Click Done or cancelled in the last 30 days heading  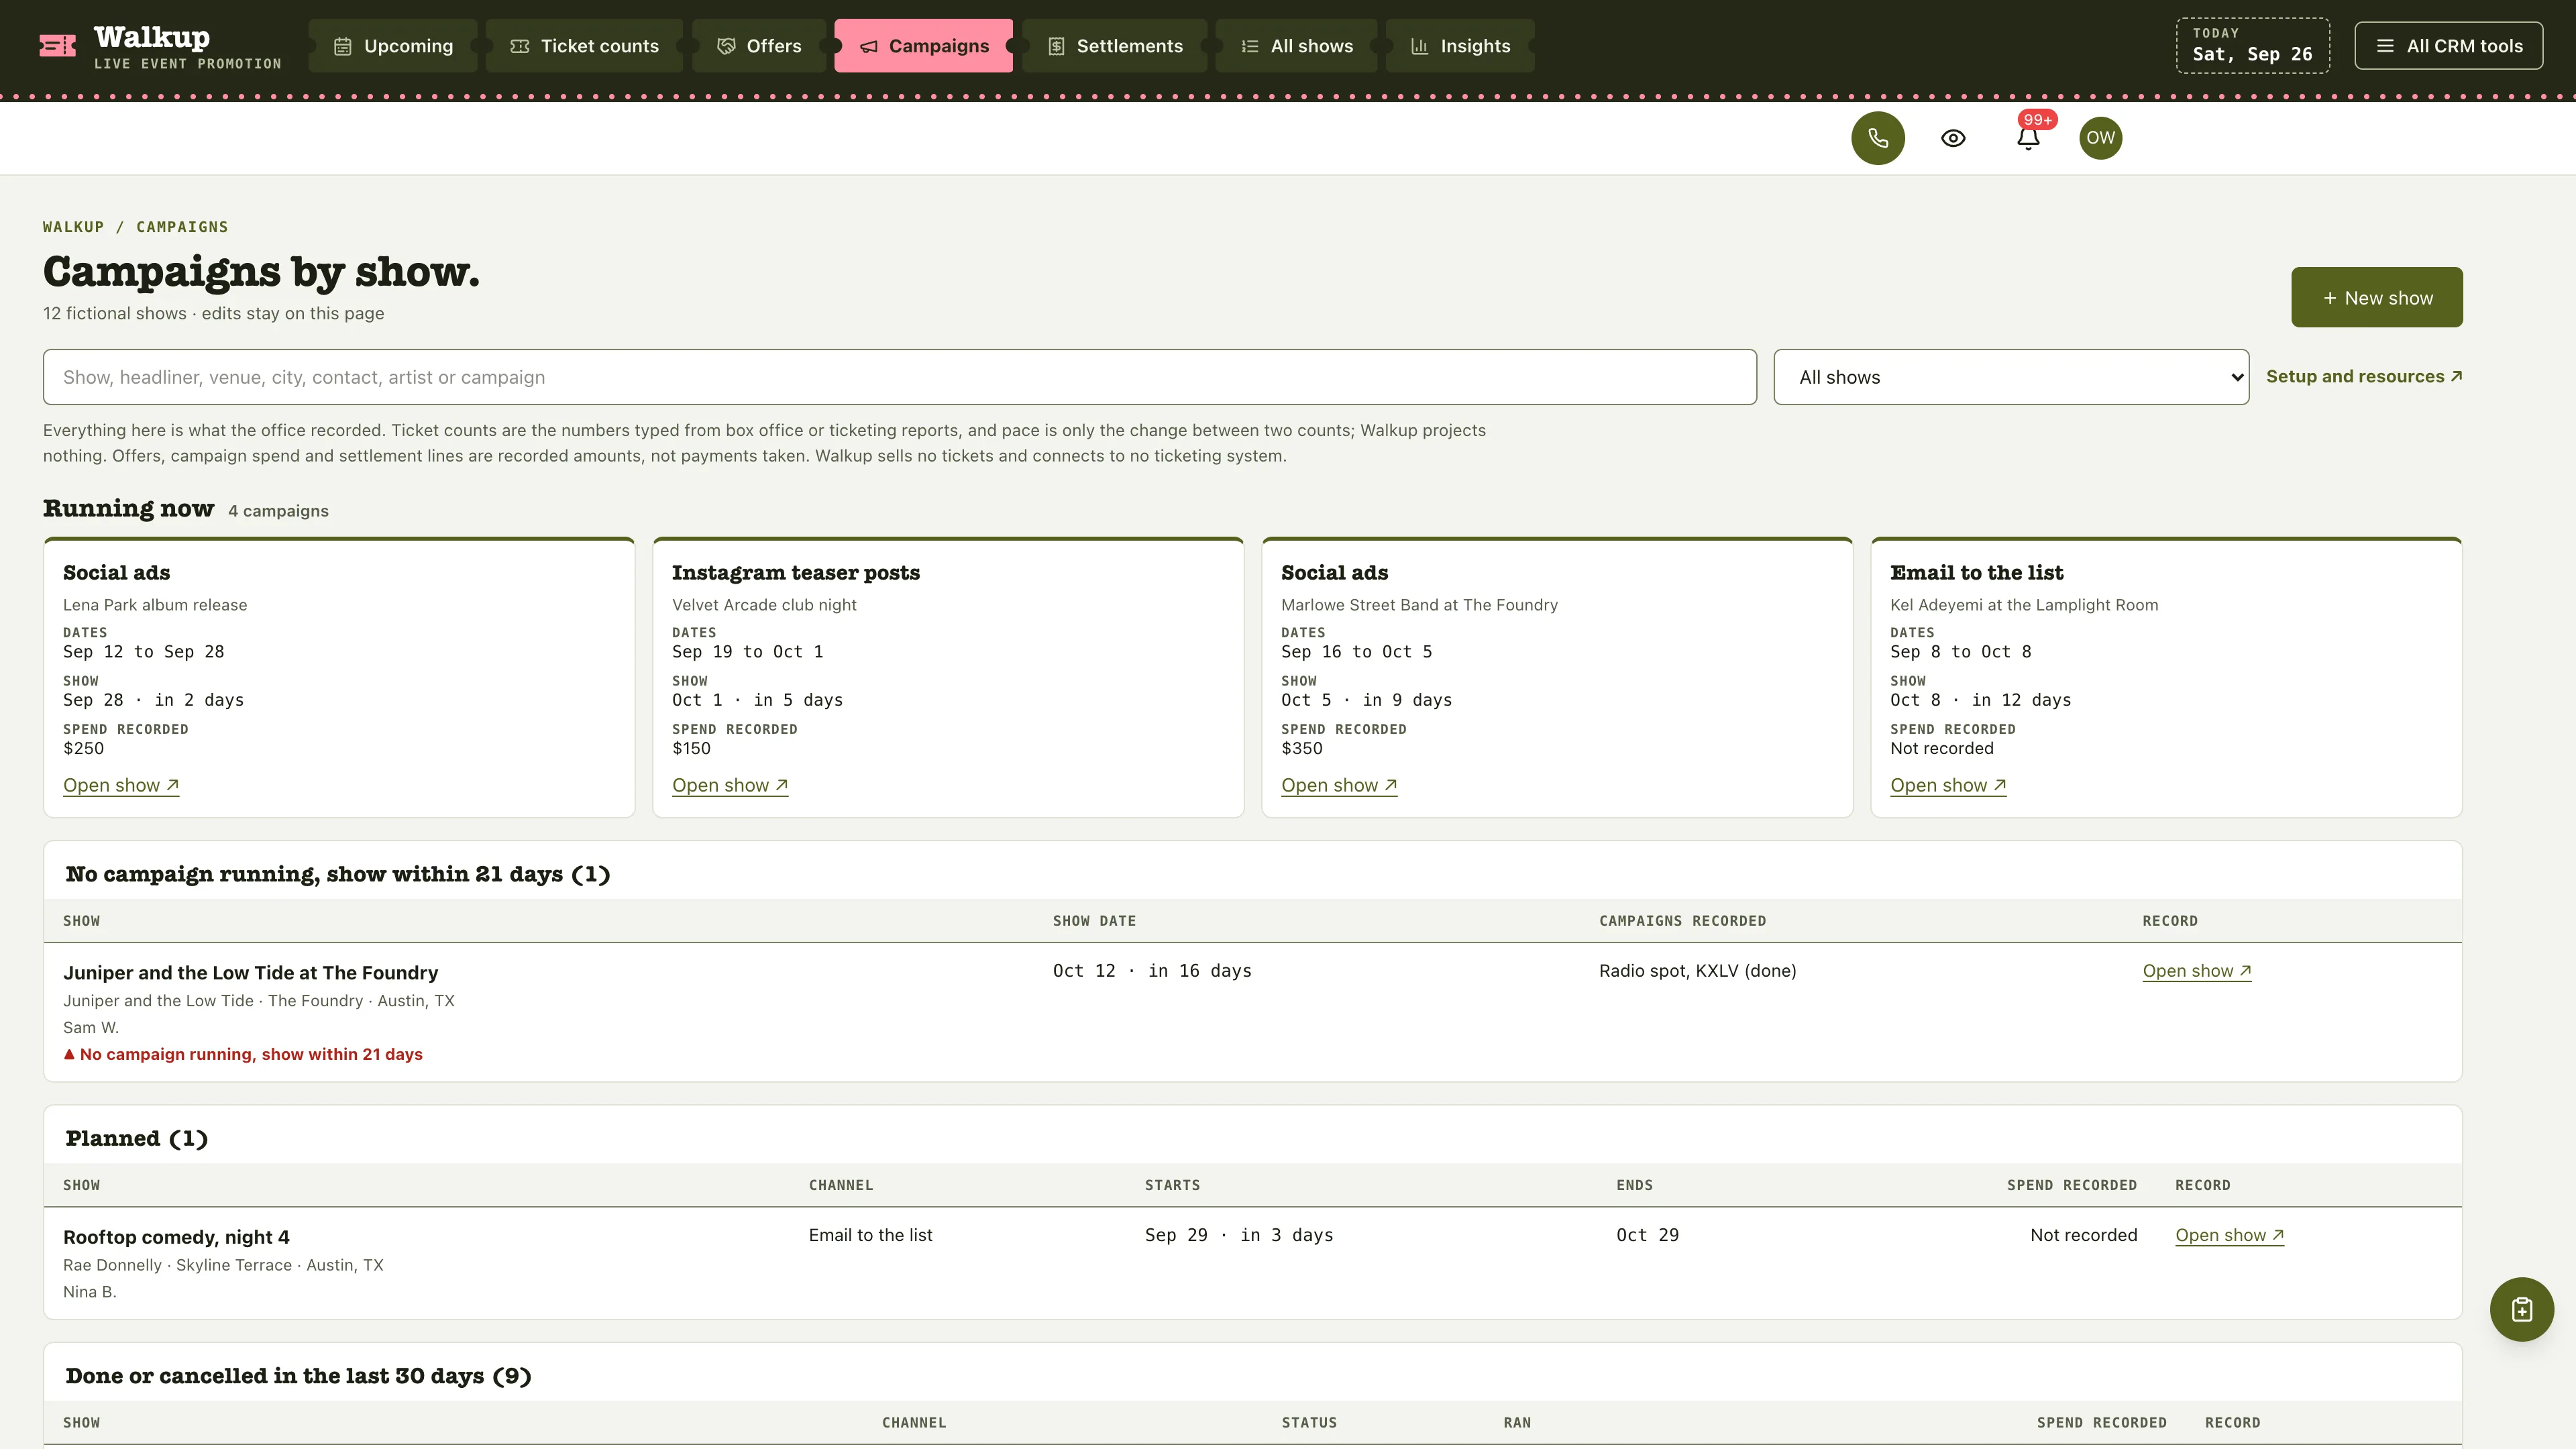[x=298, y=1376]
